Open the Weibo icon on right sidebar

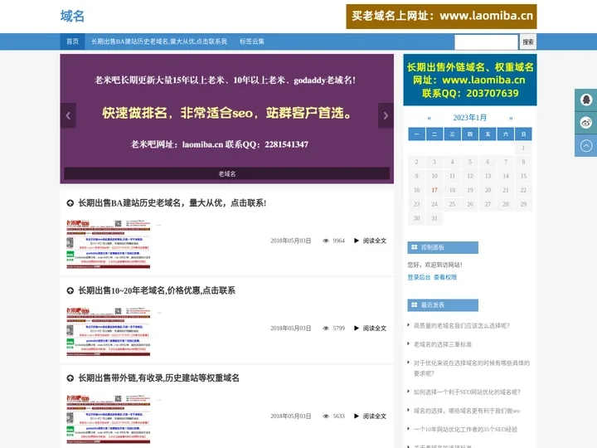pyautogui.click(x=586, y=123)
